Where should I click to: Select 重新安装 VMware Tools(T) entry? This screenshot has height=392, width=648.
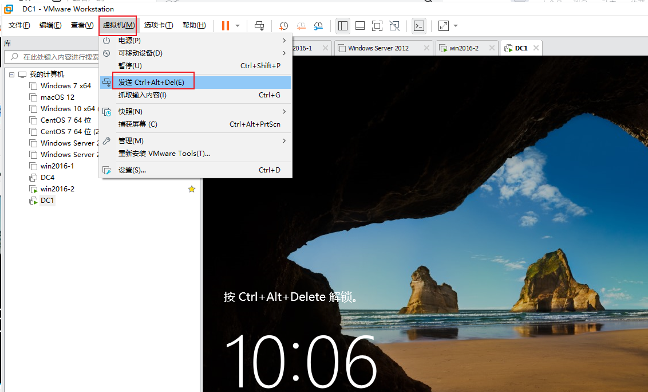[x=195, y=154]
